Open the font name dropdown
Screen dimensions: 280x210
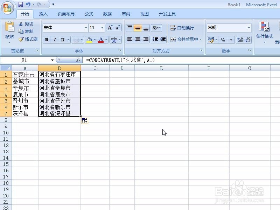(x=85, y=28)
